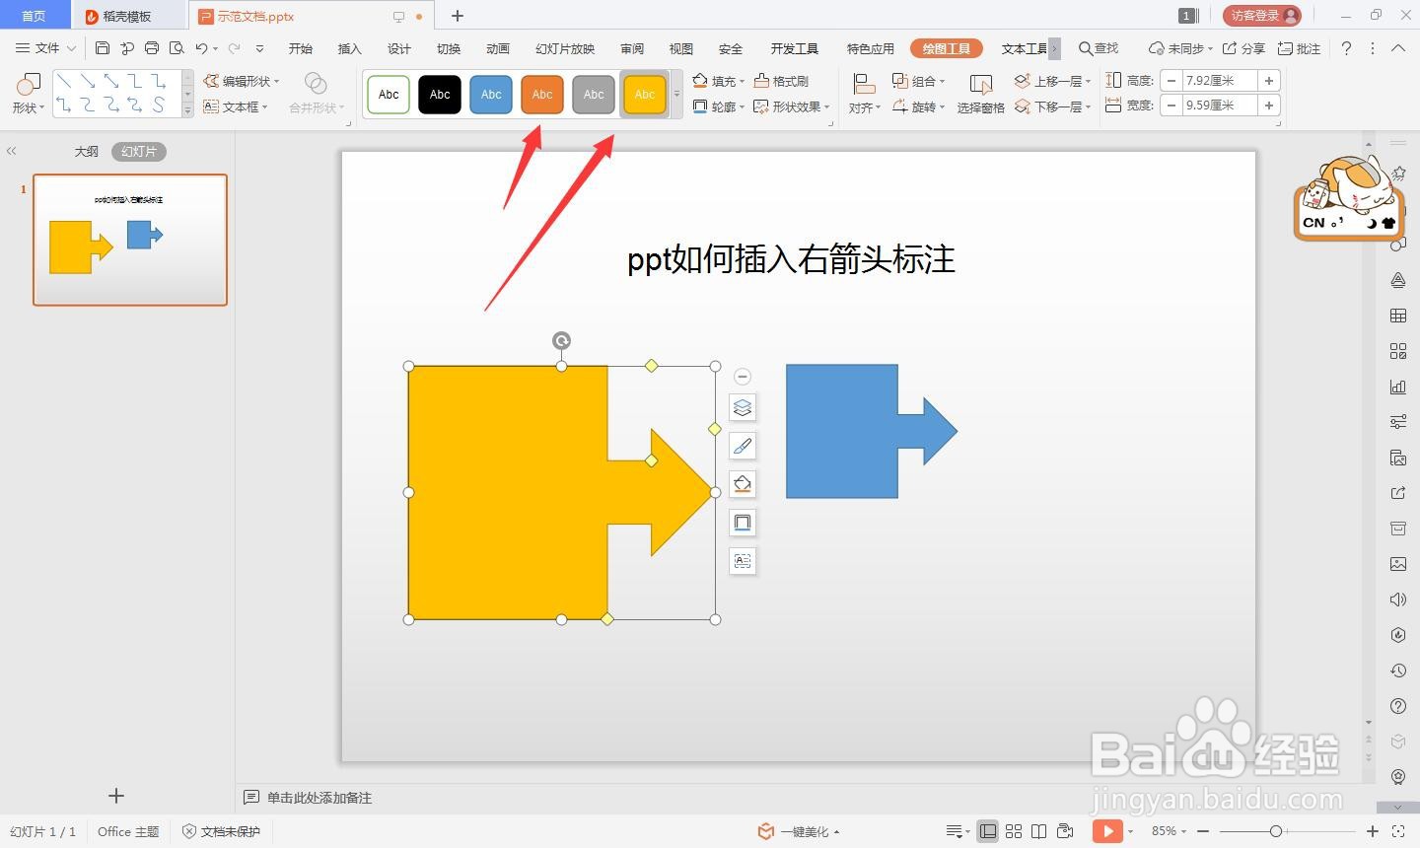Click the 访客登录 login button
Screen dimensions: 1420x848
[1259, 15]
